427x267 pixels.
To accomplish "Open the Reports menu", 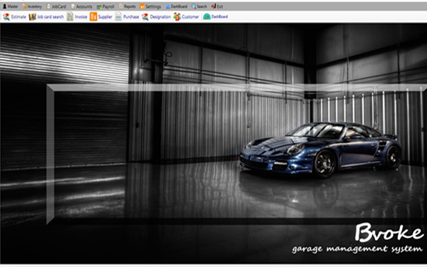I will click(127, 6).
